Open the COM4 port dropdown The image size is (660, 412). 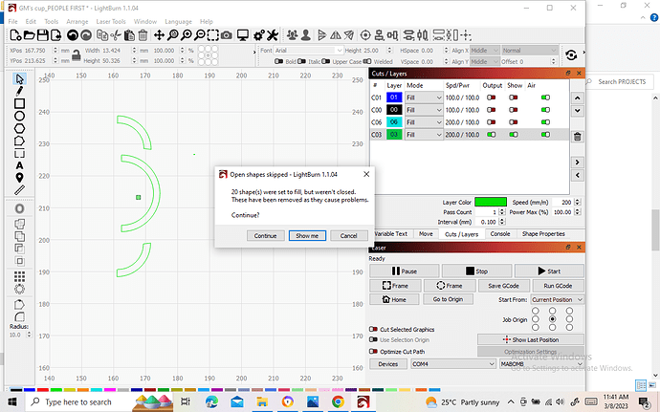click(x=453, y=364)
